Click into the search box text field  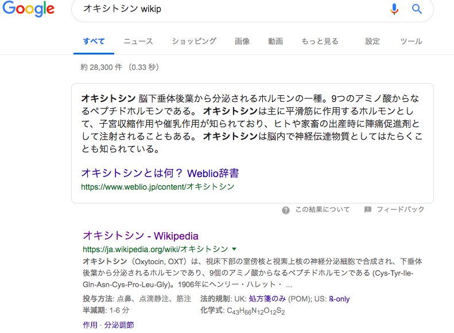(x=230, y=9)
